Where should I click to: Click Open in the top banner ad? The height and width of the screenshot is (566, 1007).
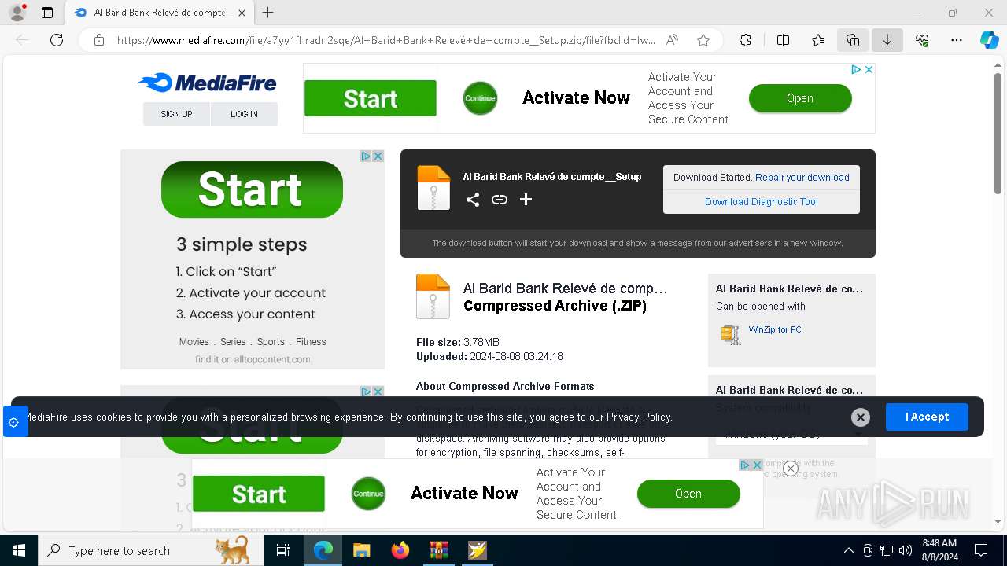coord(800,98)
